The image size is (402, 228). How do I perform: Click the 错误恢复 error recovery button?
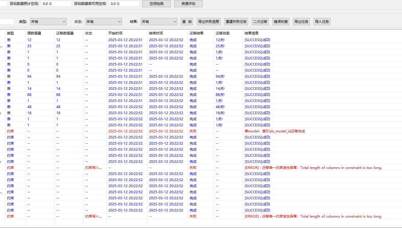point(281,21)
